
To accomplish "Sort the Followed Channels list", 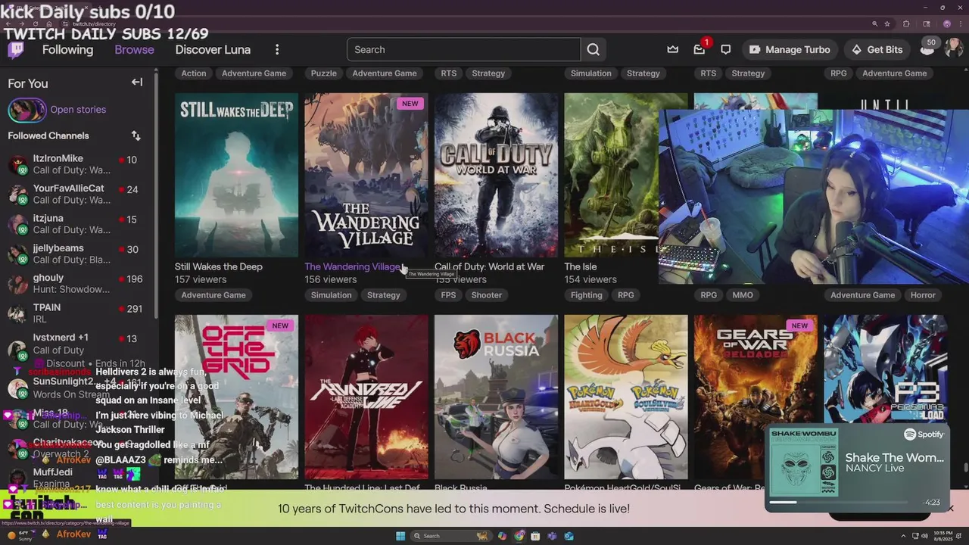I will pyautogui.click(x=136, y=135).
